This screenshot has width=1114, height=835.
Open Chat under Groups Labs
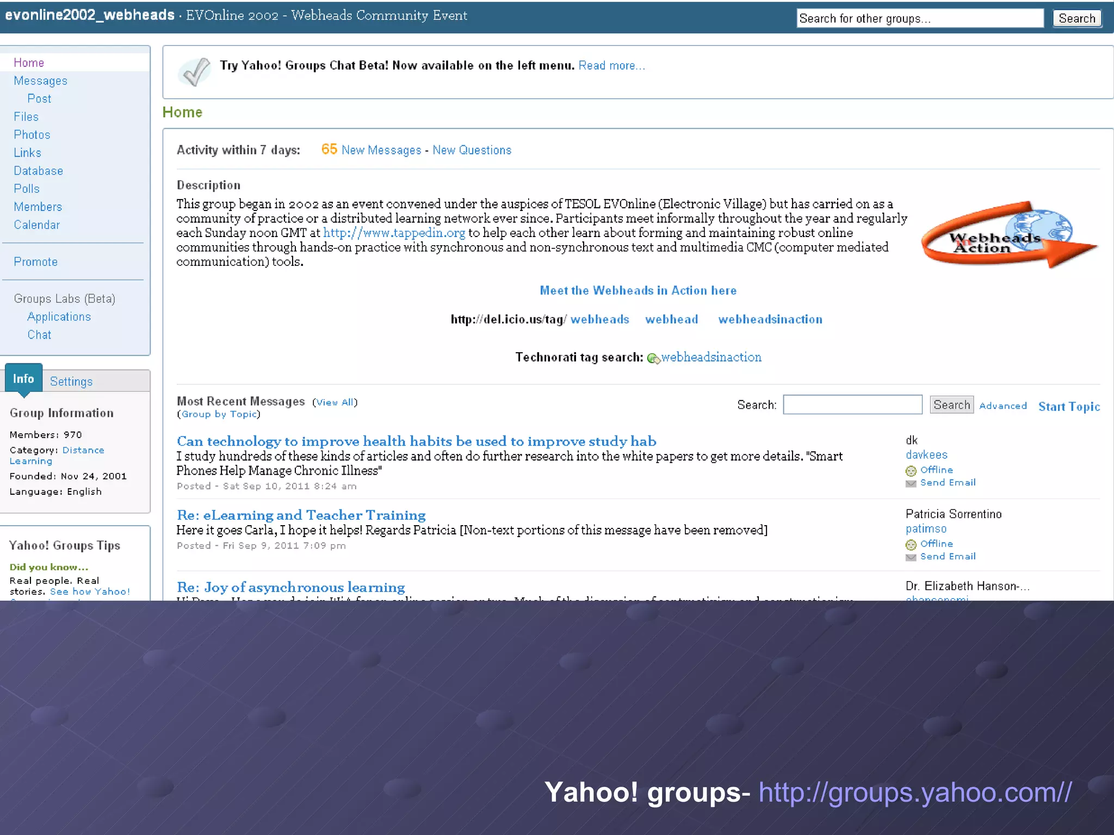(x=39, y=334)
